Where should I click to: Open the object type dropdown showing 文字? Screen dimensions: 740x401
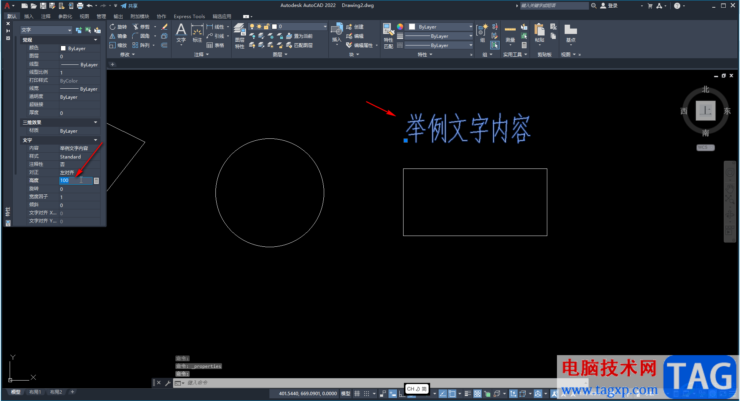46,30
